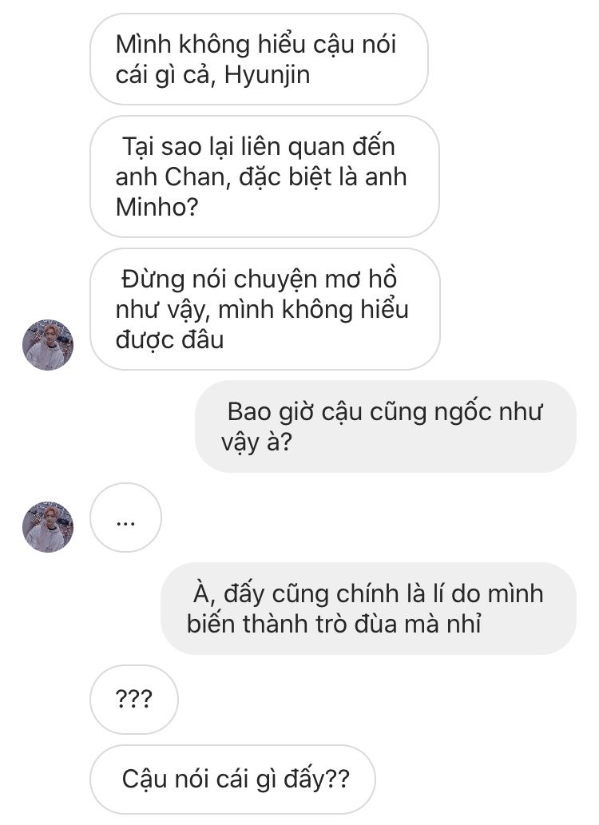Select the 'Mình không hiểu cậu nói' message bubble

[x=259, y=59]
